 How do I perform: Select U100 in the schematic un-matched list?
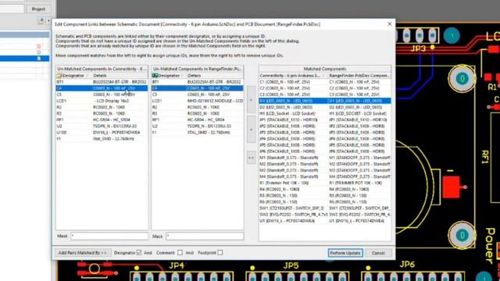tap(102, 133)
